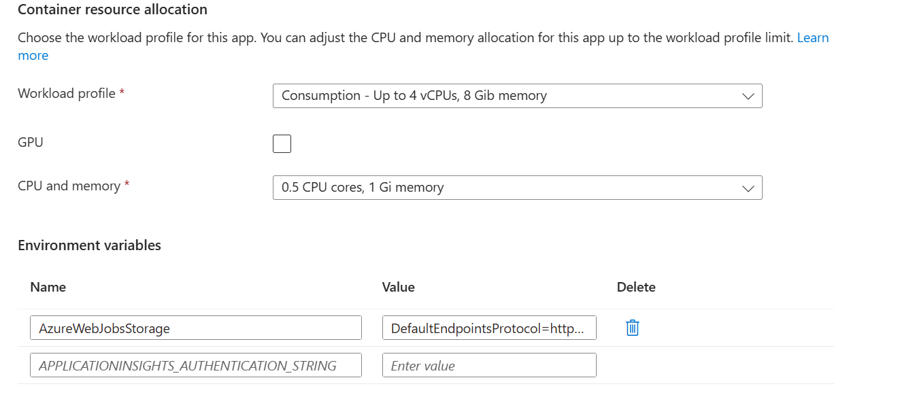Delete the AzureWebJobsStorage variable with trash icon

tap(632, 328)
